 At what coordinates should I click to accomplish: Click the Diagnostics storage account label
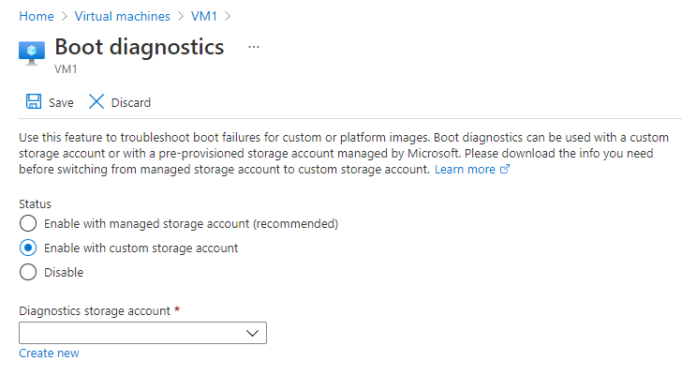(95, 310)
